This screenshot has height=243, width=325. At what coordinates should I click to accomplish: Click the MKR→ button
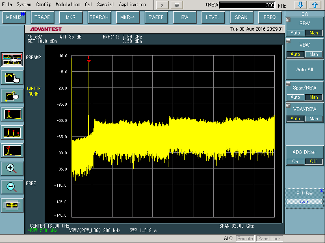coord(128,17)
